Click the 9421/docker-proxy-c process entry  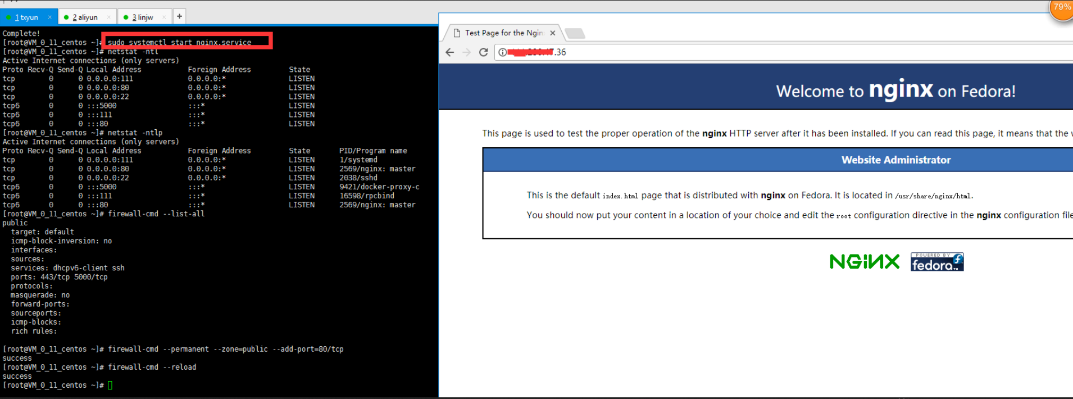tap(379, 187)
